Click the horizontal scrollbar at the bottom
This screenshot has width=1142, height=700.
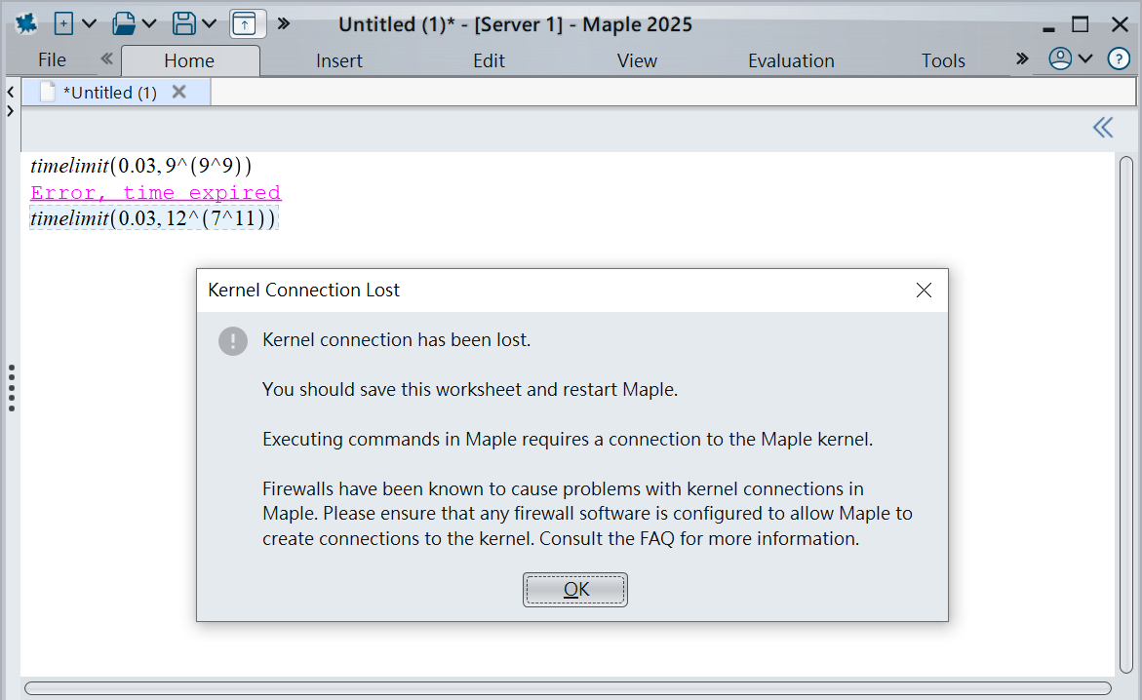(x=566, y=689)
